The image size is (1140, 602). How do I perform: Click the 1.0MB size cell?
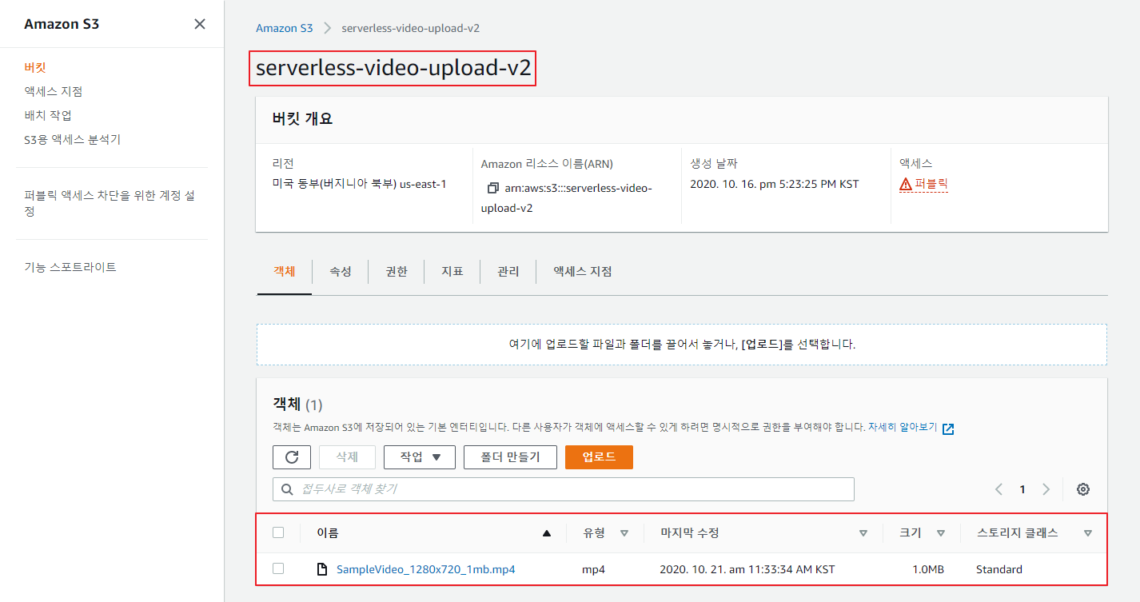pyautogui.click(x=928, y=570)
